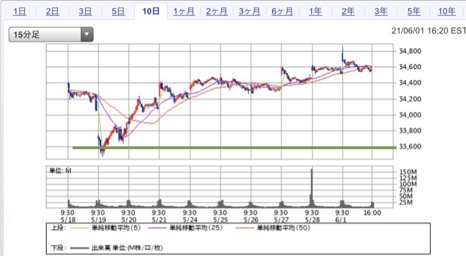Viewport: 466px width, 256px height.
Task: Click the 9:30 5/28 date label
Action: pyautogui.click(x=312, y=216)
